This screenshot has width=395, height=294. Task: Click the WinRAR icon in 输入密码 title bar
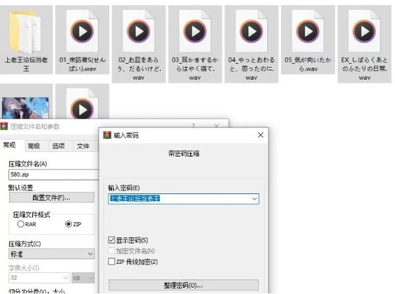click(x=107, y=135)
